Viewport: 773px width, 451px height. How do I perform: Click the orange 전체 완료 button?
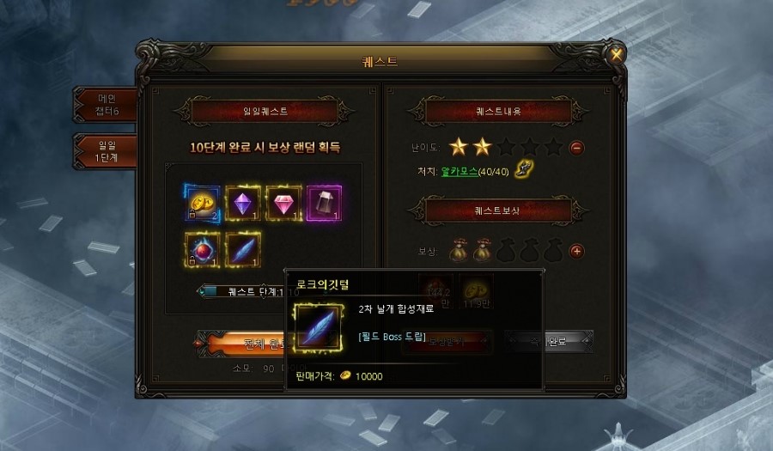[244, 343]
